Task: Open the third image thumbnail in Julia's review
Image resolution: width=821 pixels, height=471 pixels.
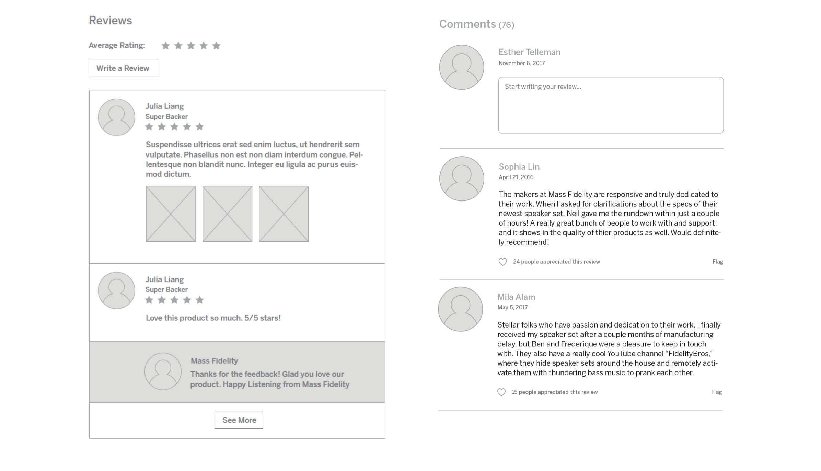Action: (284, 214)
